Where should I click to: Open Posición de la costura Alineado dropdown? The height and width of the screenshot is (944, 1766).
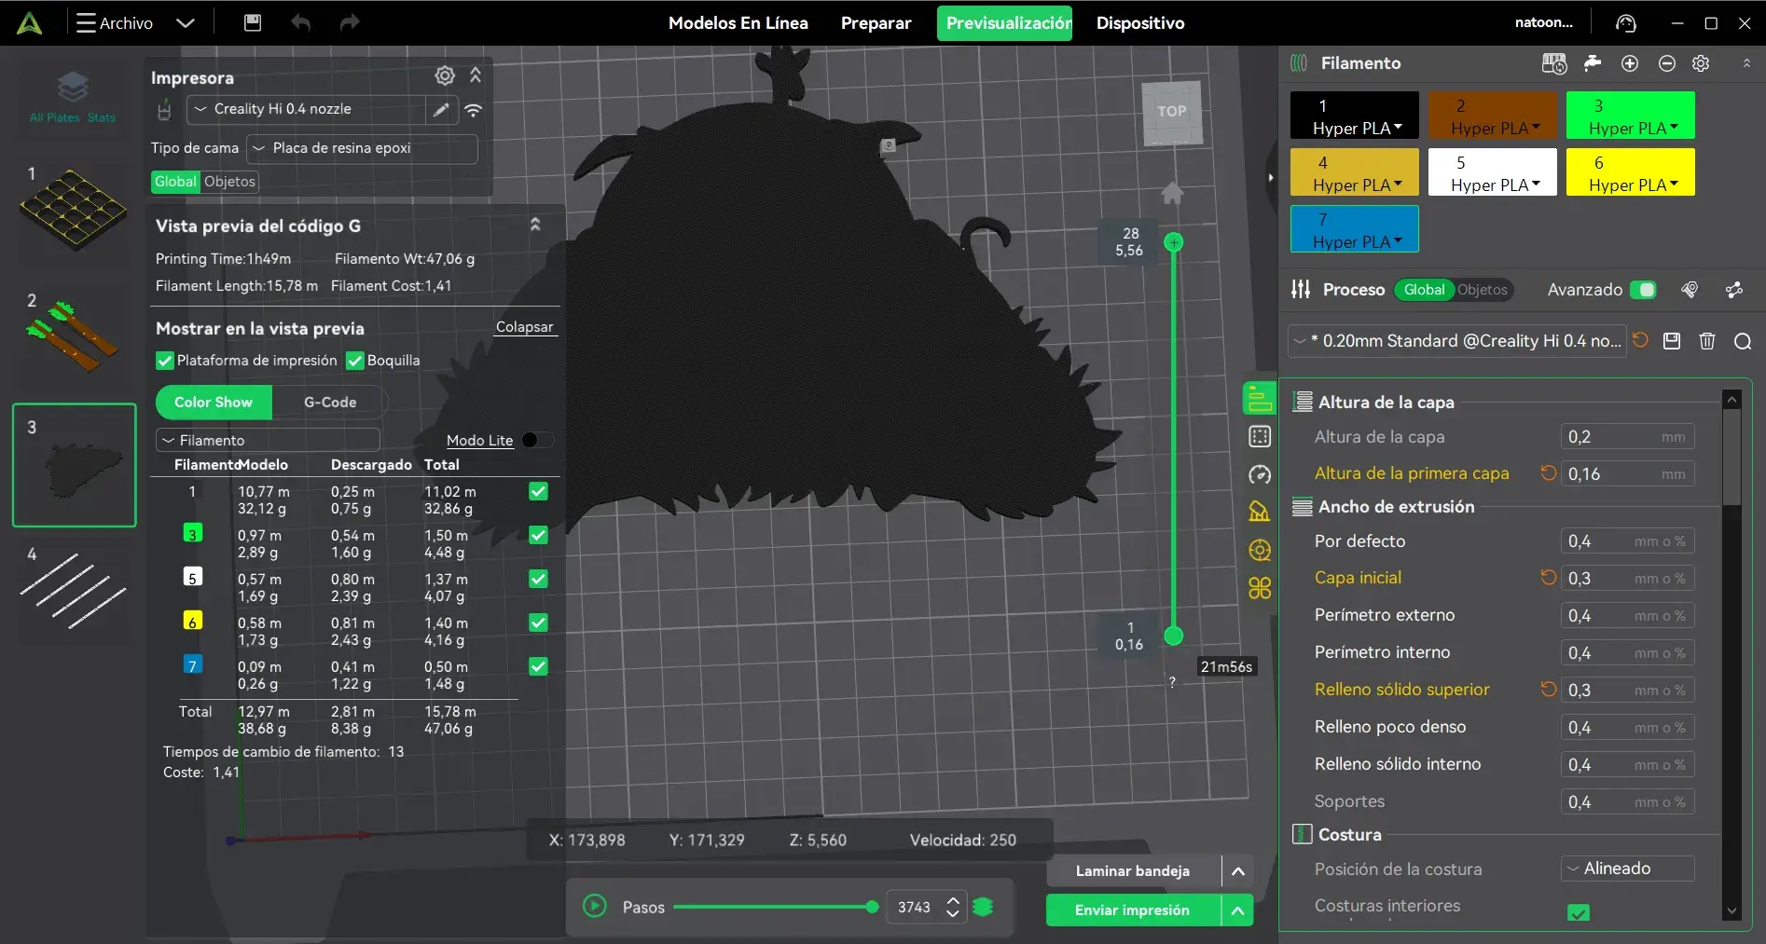pyautogui.click(x=1627, y=869)
